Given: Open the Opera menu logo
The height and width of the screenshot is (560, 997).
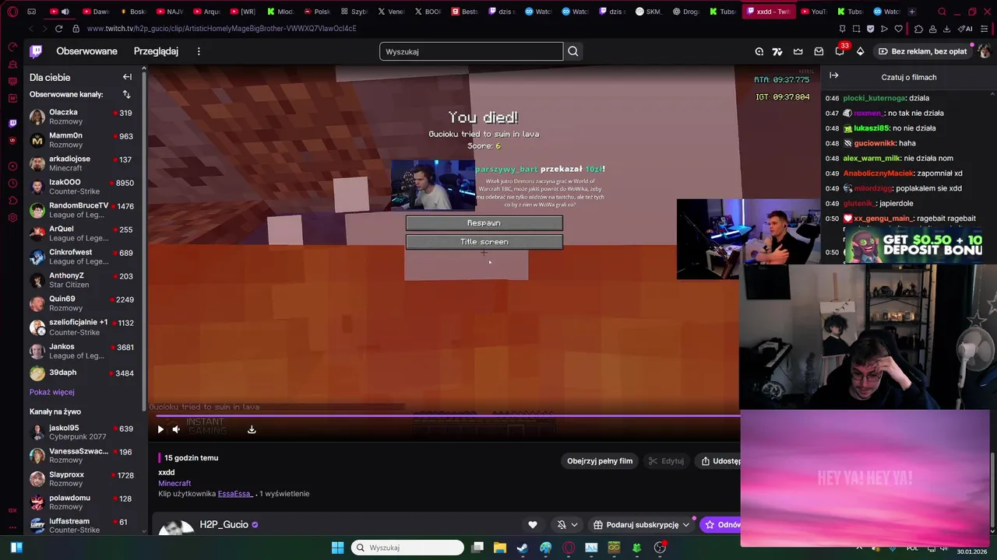Looking at the screenshot, I should (12, 12).
